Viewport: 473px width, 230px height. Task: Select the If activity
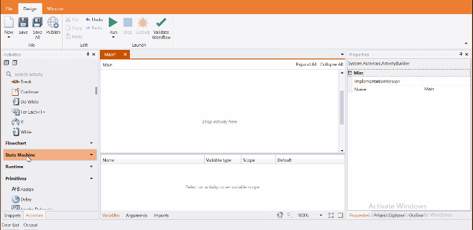17,122
